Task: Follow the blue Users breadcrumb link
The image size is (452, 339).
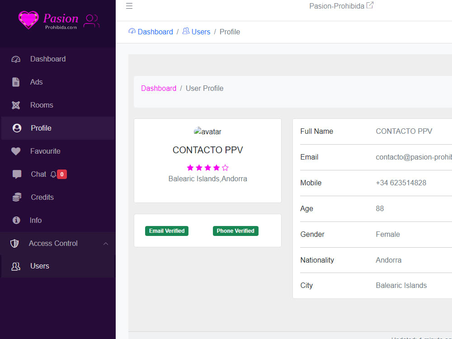Action: 201,32
